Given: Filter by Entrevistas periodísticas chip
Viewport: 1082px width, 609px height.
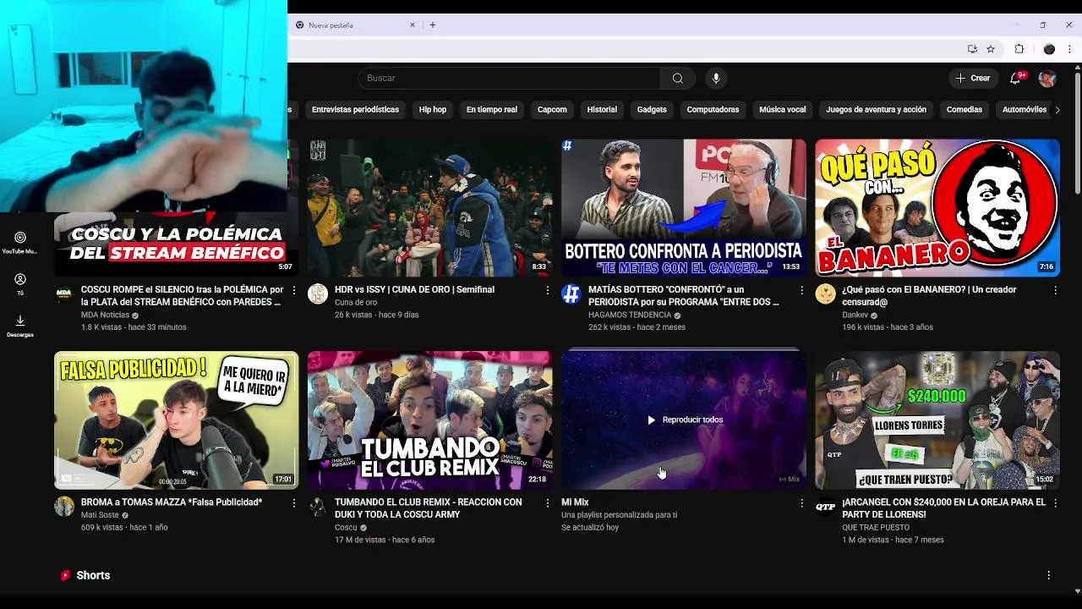Looking at the screenshot, I should 355,110.
